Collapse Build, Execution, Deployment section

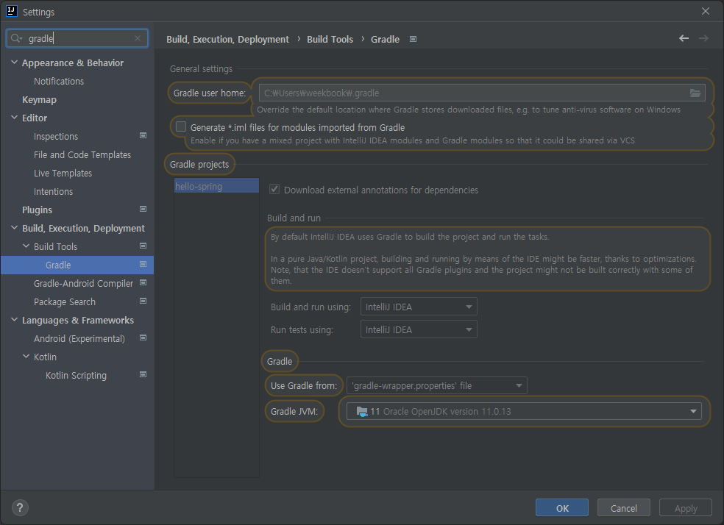14,228
